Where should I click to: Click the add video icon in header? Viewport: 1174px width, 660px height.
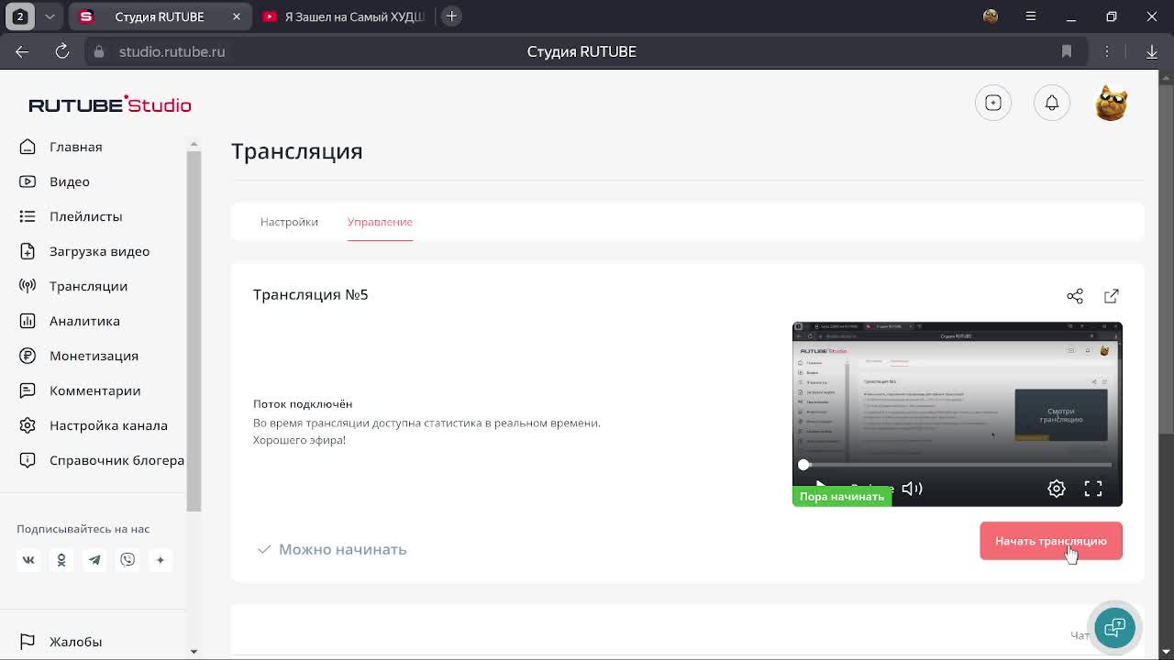tap(993, 104)
